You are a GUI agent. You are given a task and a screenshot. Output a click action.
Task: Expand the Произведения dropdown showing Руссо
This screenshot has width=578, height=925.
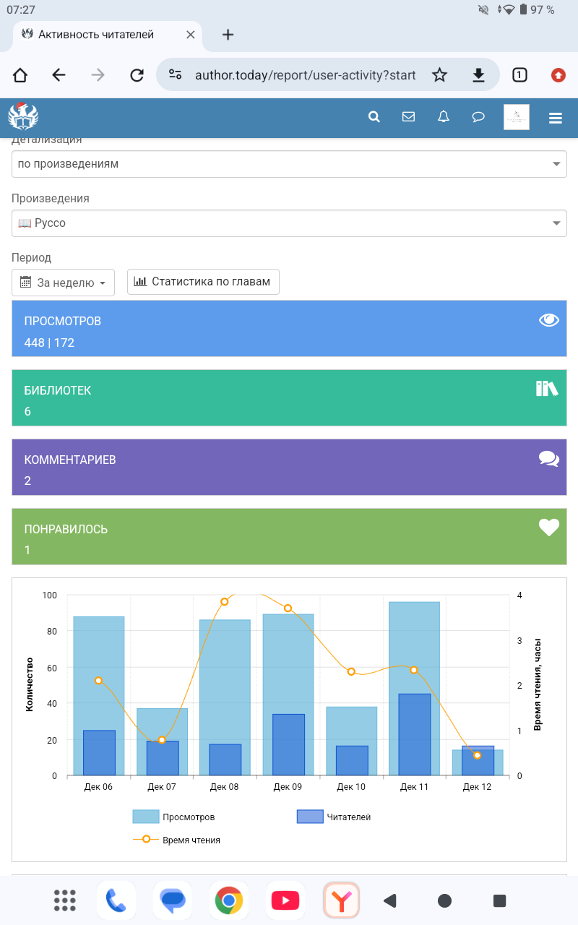click(289, 223)
